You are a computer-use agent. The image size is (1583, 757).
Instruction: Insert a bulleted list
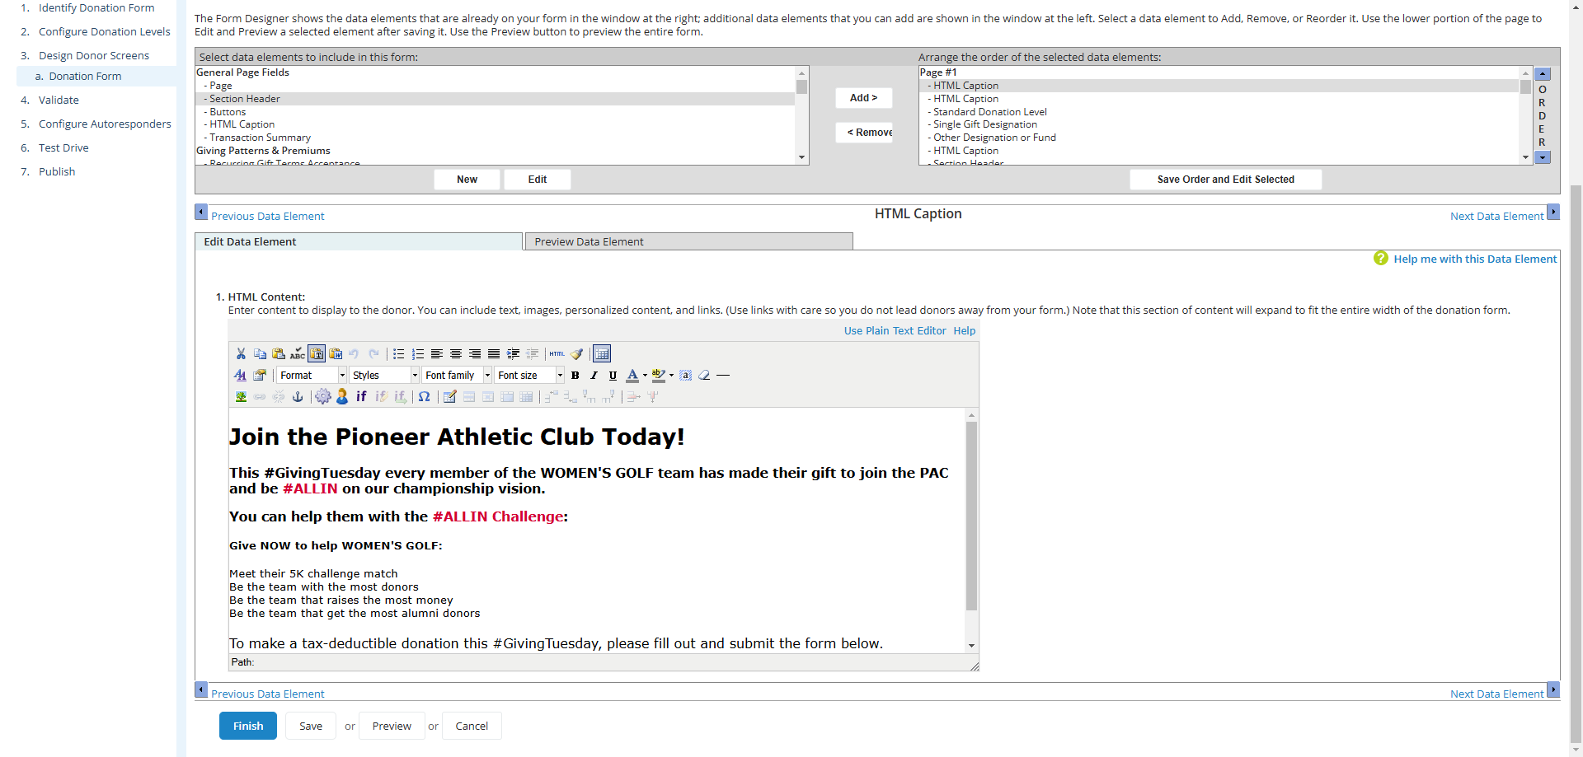tap(399, 353)
